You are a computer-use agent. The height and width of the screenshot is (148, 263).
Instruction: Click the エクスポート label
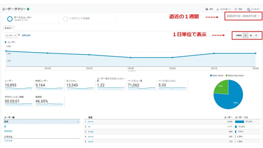tap(226, 9)
